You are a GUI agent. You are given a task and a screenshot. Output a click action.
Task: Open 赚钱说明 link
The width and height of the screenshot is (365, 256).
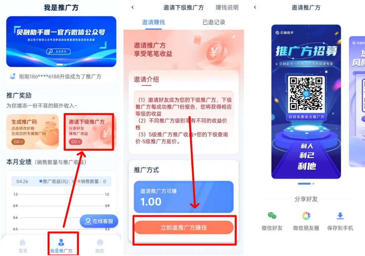227,7
